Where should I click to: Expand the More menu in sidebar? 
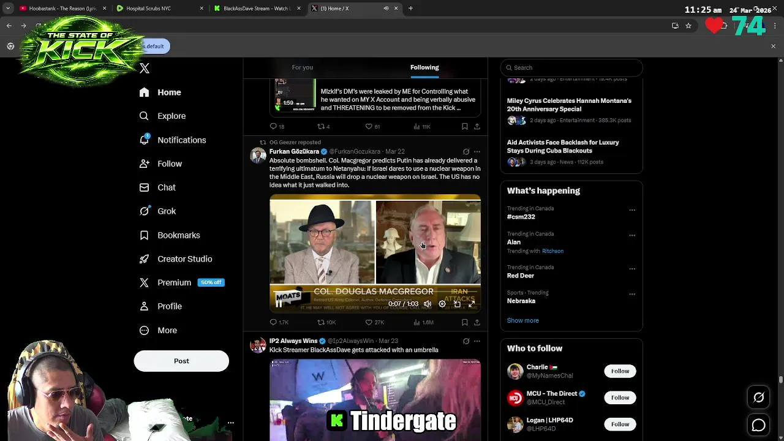point(158,330)
